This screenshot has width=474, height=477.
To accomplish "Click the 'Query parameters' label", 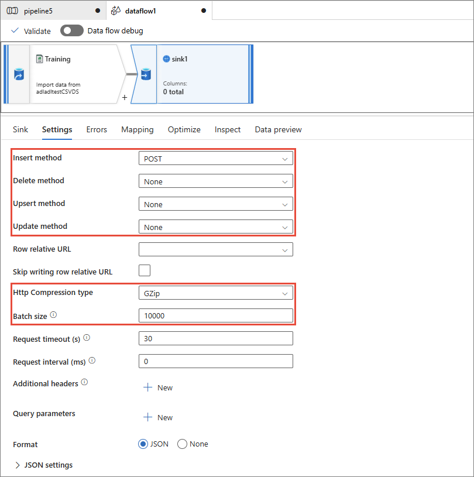I will tap(44, 414).
